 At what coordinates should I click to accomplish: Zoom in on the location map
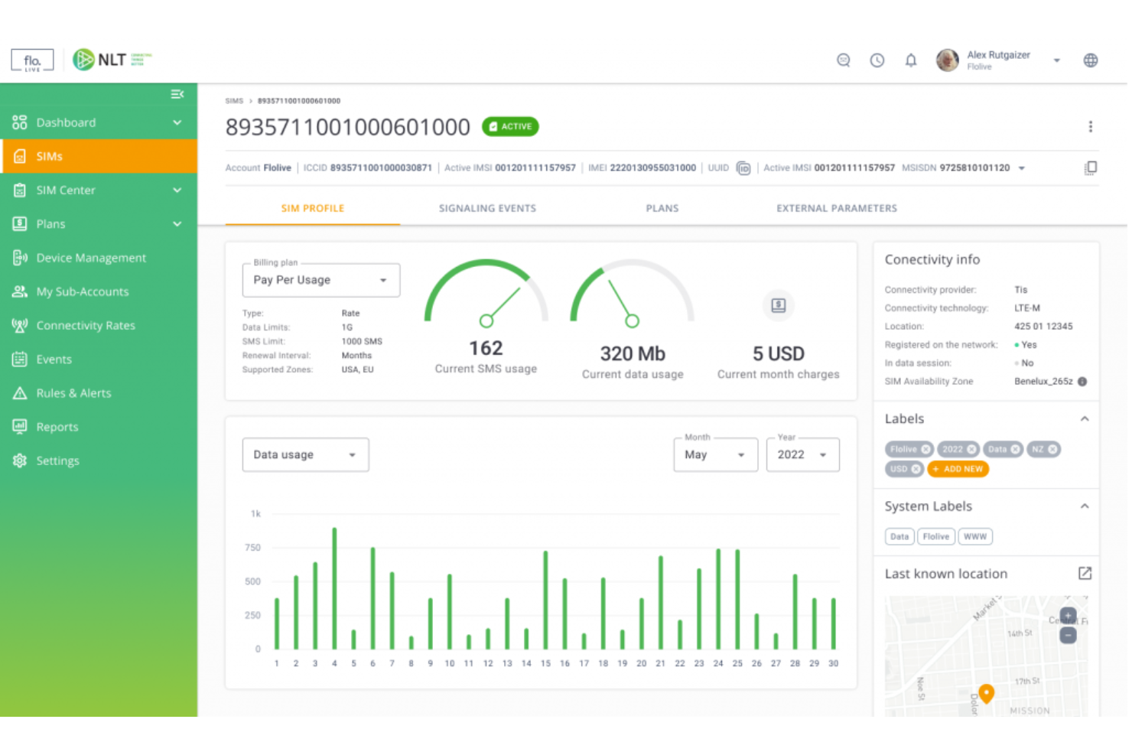tap(1068, 615)
